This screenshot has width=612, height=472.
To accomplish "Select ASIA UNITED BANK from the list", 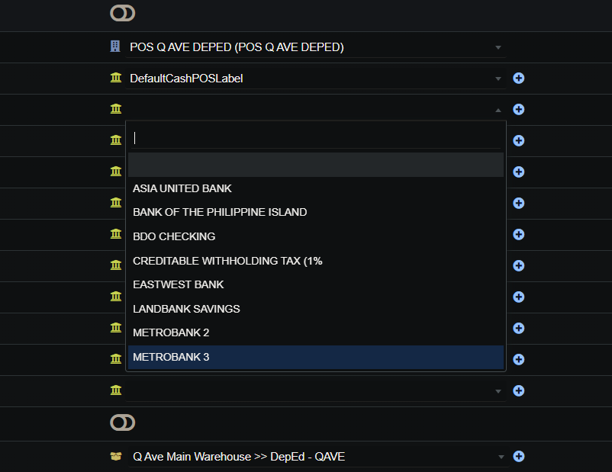I will click(182, 188).
